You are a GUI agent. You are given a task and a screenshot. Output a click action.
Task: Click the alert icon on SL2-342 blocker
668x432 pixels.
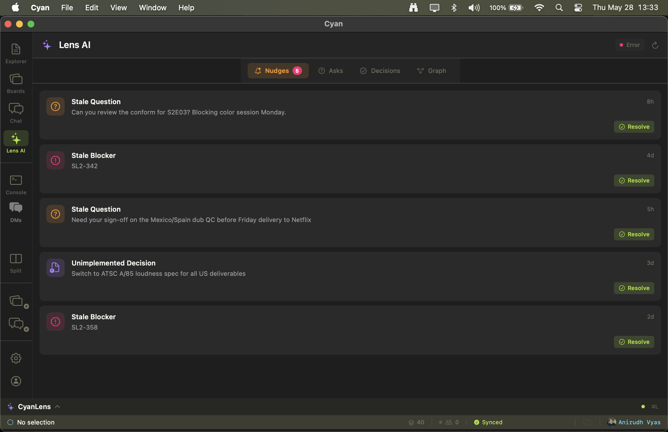(55, 160)
